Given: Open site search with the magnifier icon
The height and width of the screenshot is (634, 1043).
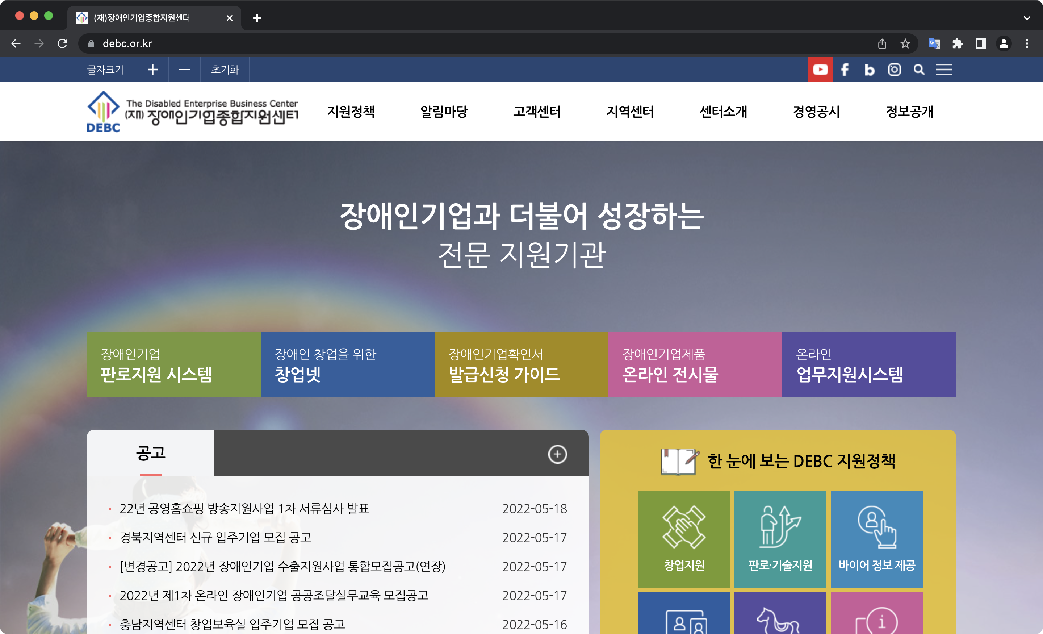Looking at the screenshot, I should [x=918, y=70].
